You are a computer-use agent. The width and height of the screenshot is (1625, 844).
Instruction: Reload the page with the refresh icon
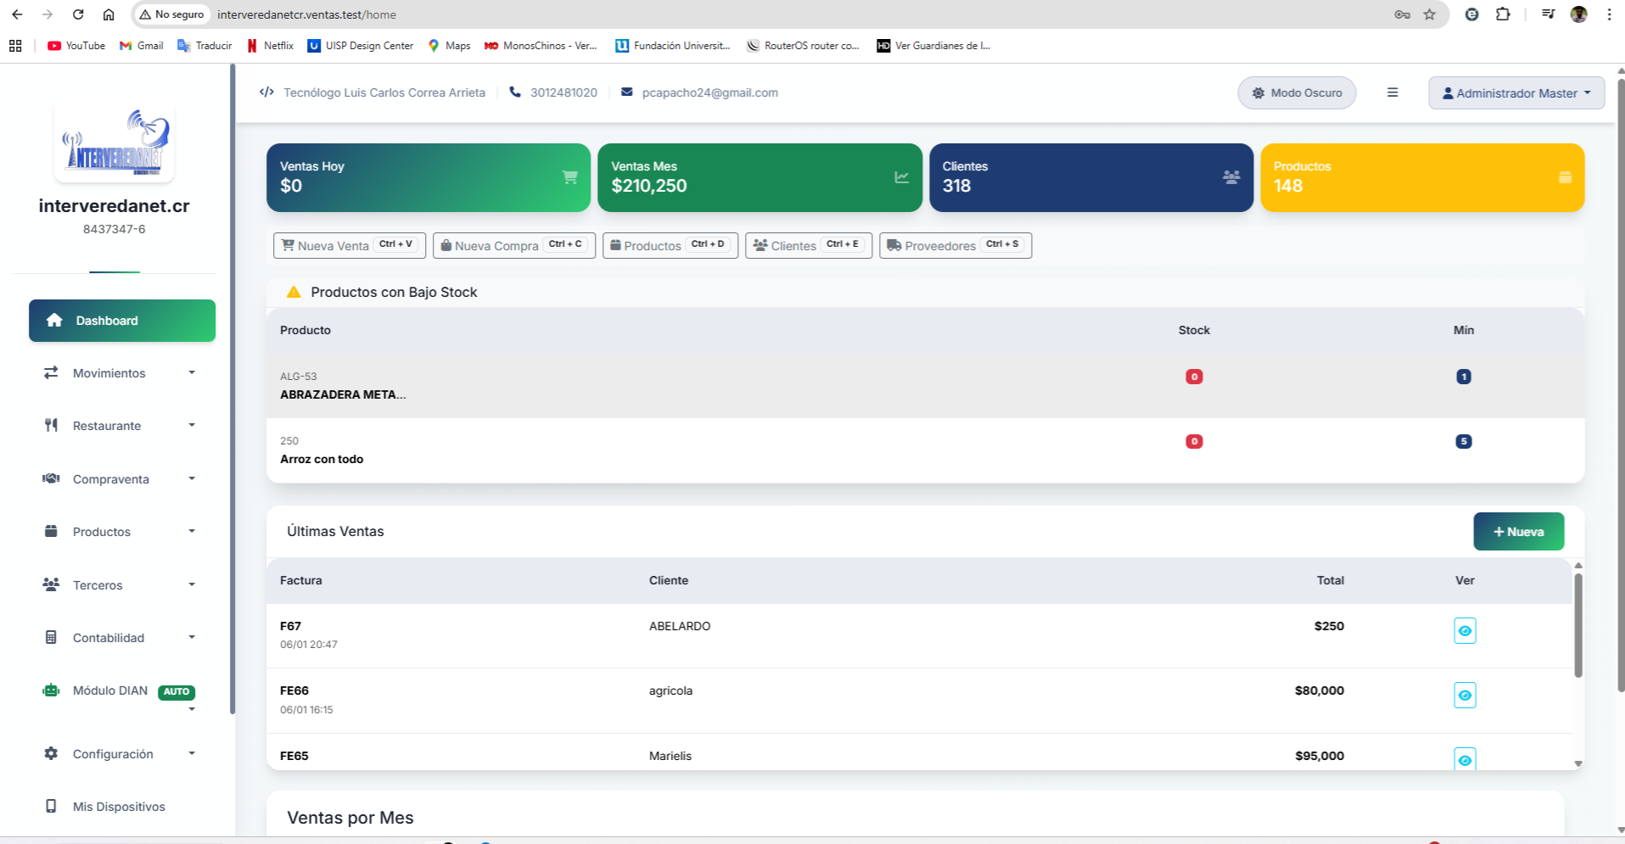point(78,14)
